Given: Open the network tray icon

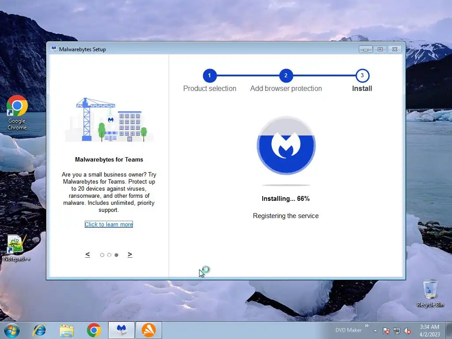Looking at the screenshot, I should pyautogui.click(x=397, y=331).
